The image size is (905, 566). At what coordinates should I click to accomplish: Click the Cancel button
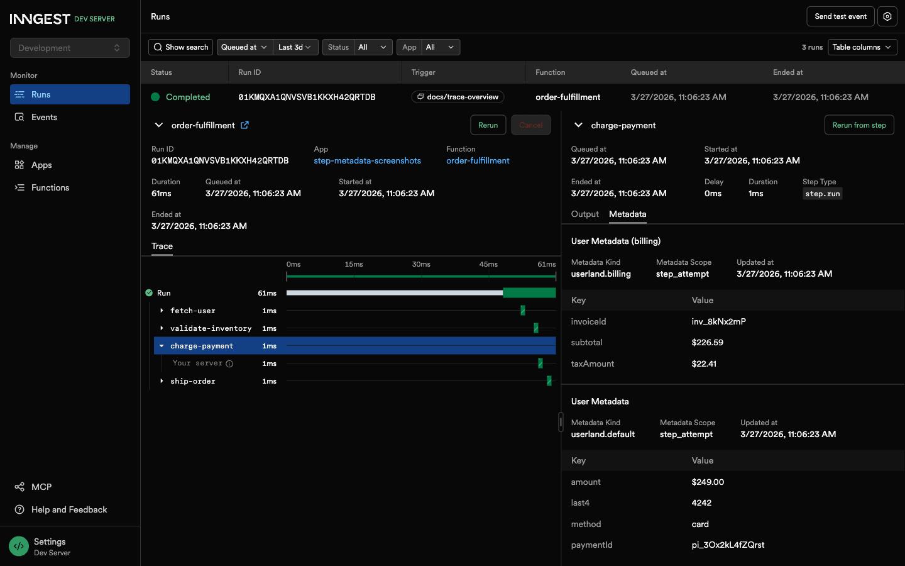point(531,125)
